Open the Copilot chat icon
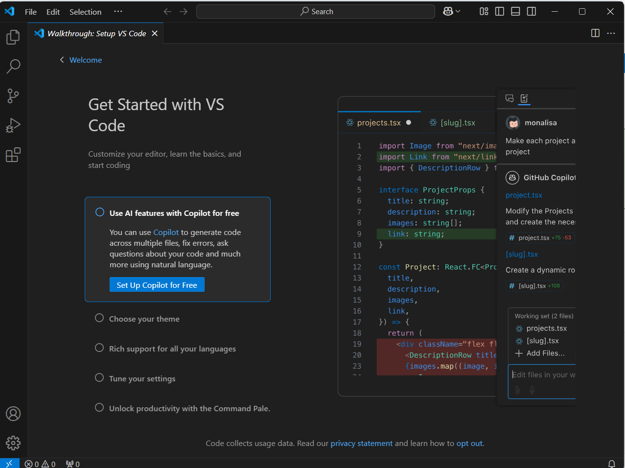Viewport: 625px width, 468px height. click(x=448, y=11)
